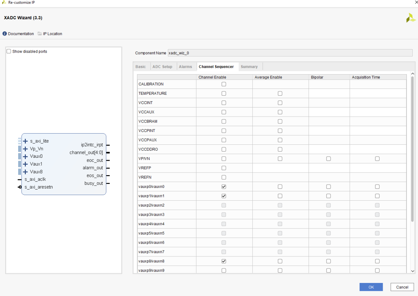Enable VP/VN Bipolar checkbox
This screenshot has height=296, width=418.
click(x=329, y=159)
